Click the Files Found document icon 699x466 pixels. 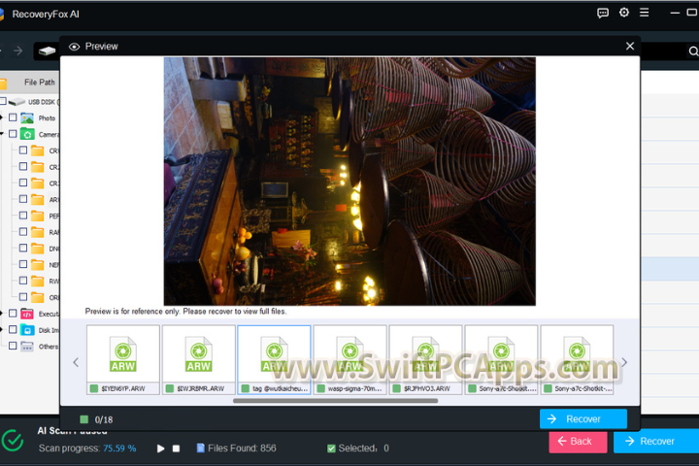click(201, 448)
